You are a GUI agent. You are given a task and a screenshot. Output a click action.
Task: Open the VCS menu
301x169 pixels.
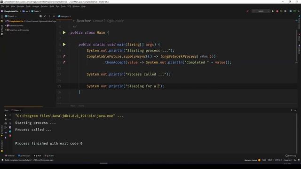[69, 6]
